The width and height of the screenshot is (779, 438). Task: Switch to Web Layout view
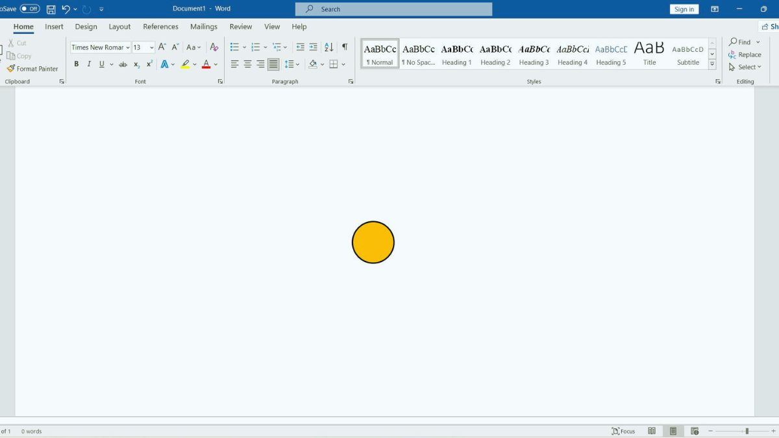[x=695, y=431]
